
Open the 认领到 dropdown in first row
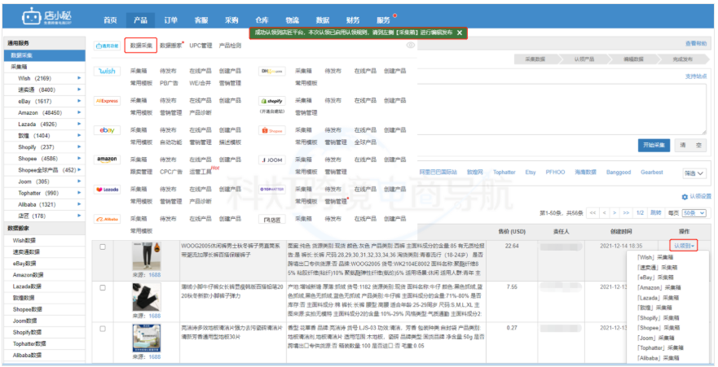684,246
